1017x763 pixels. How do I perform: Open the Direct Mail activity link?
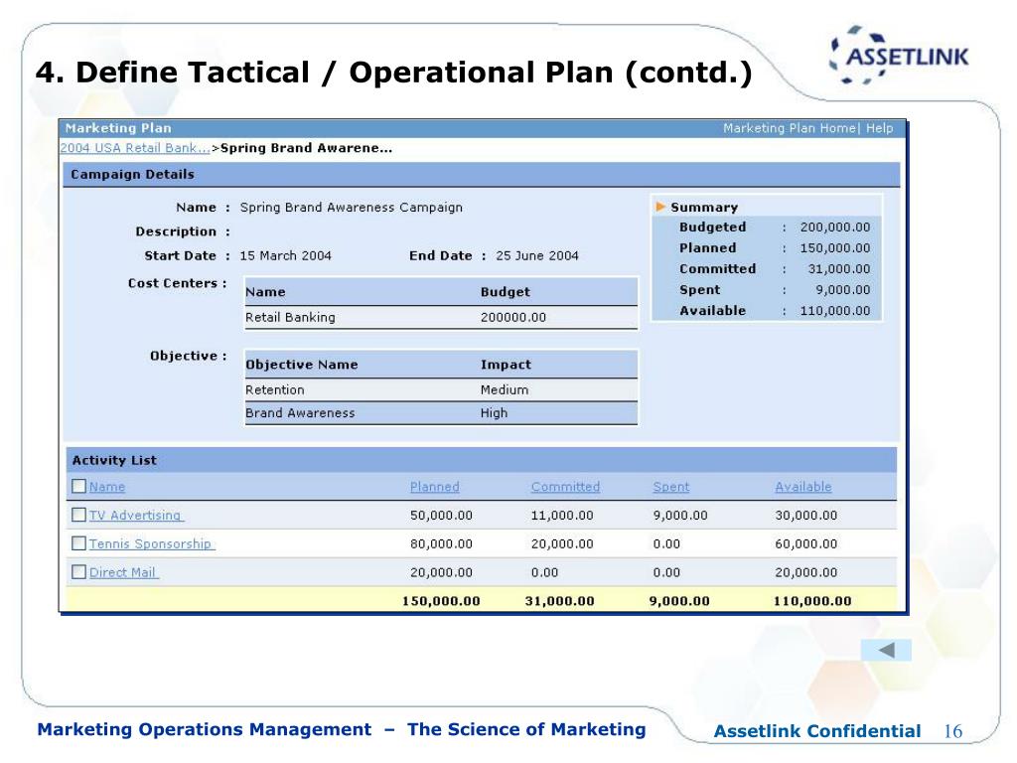point(123,572)
